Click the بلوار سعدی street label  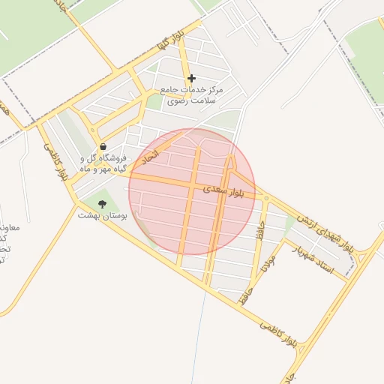(223, 191)
